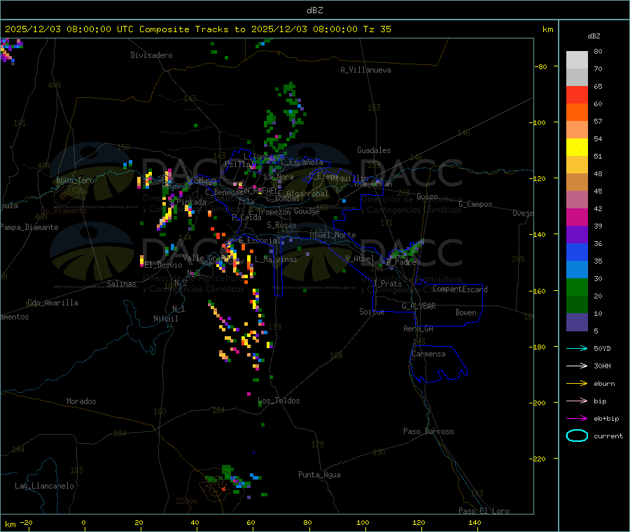
Task: Click the 'Paso_Barroso' map label
Action: pyautogui.click(x=428, y=431)
